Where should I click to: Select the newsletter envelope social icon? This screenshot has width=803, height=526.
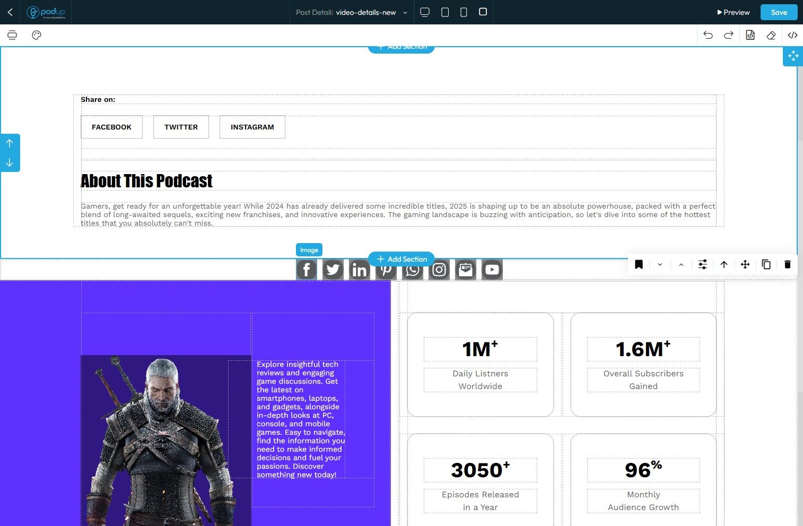[x=466, y=270]
